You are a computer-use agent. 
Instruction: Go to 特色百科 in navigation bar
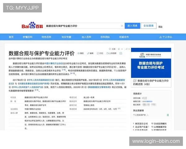(46, 37)
